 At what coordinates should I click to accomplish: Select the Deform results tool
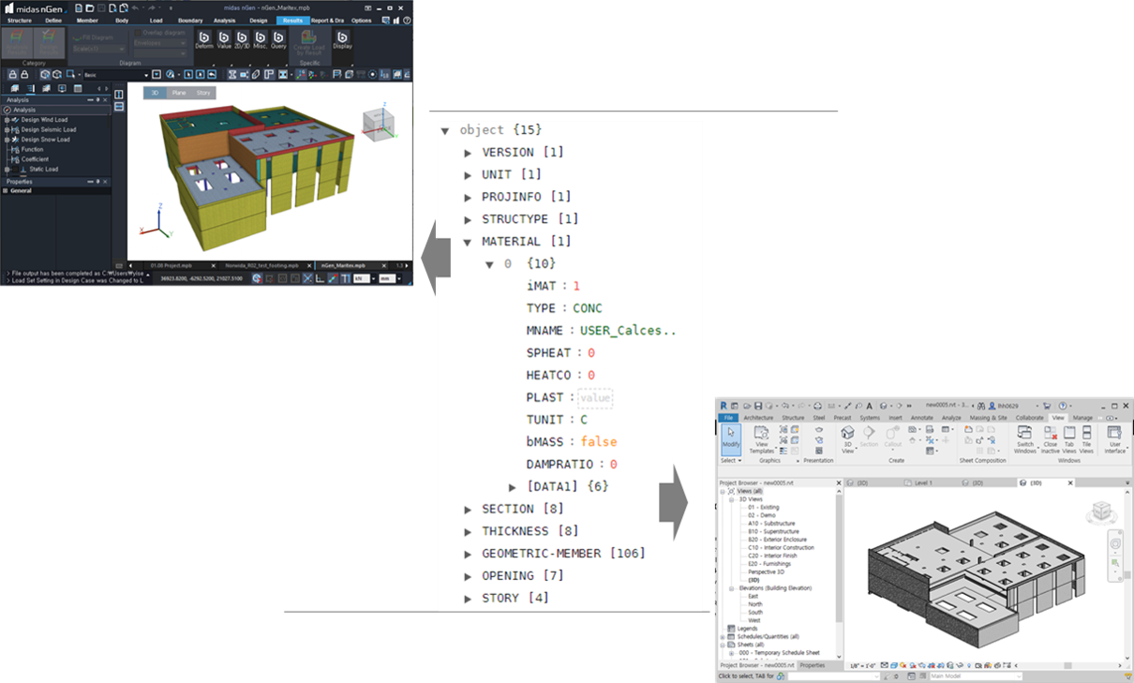pyautogui.click(x=205, y=38)
